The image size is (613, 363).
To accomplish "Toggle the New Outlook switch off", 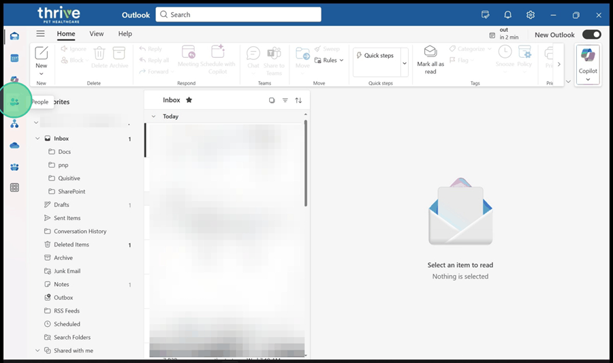I will coord(591,35).
